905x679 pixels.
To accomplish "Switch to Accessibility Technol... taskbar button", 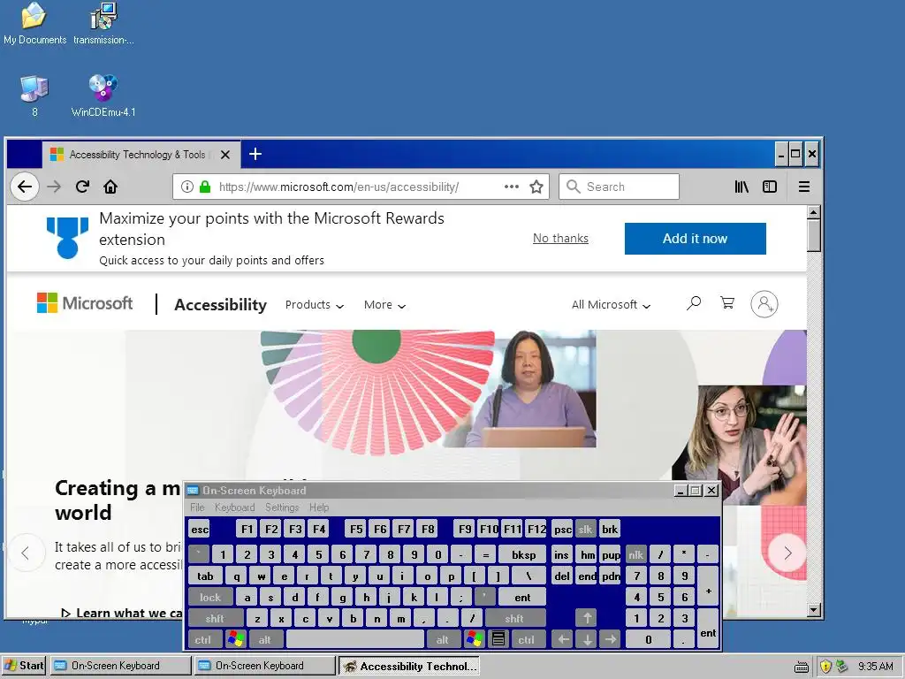I will point(408,666).
